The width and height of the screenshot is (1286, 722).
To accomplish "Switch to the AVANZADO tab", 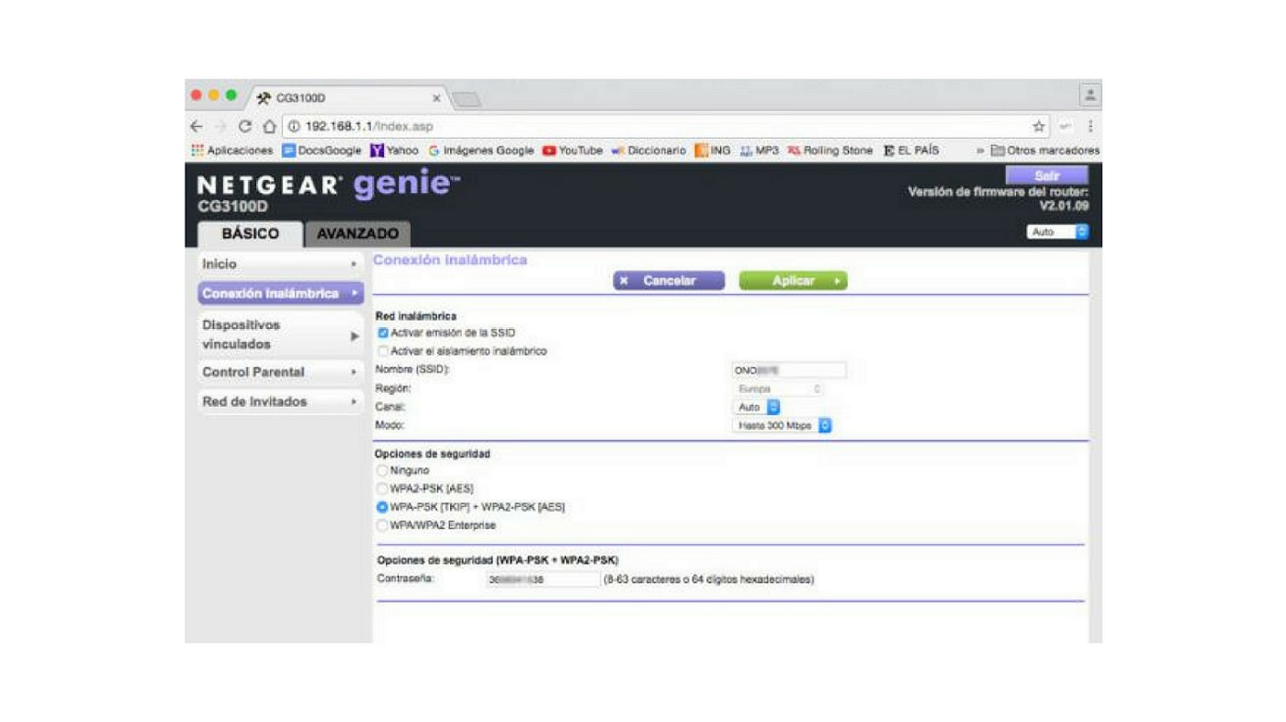I will click(357, 234).
